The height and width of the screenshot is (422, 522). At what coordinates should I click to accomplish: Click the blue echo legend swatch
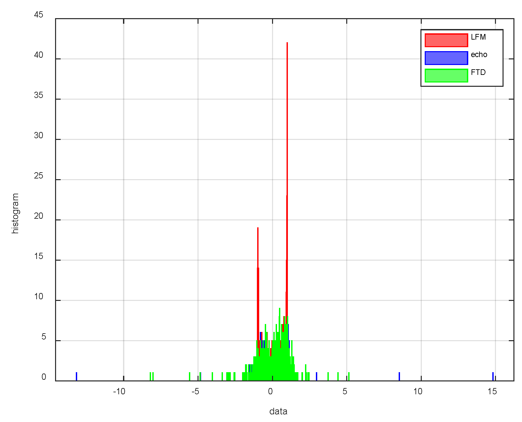click(446, 58)
